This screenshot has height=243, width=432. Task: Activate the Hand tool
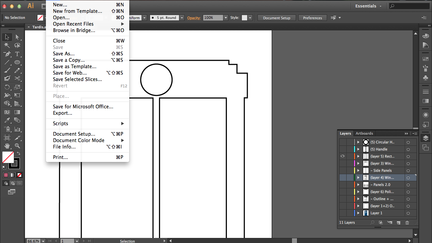tap(7, 146)
